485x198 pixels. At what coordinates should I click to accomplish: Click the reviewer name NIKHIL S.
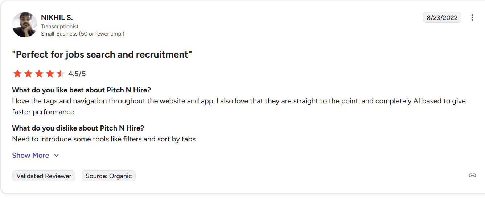[x=57, y=17]
